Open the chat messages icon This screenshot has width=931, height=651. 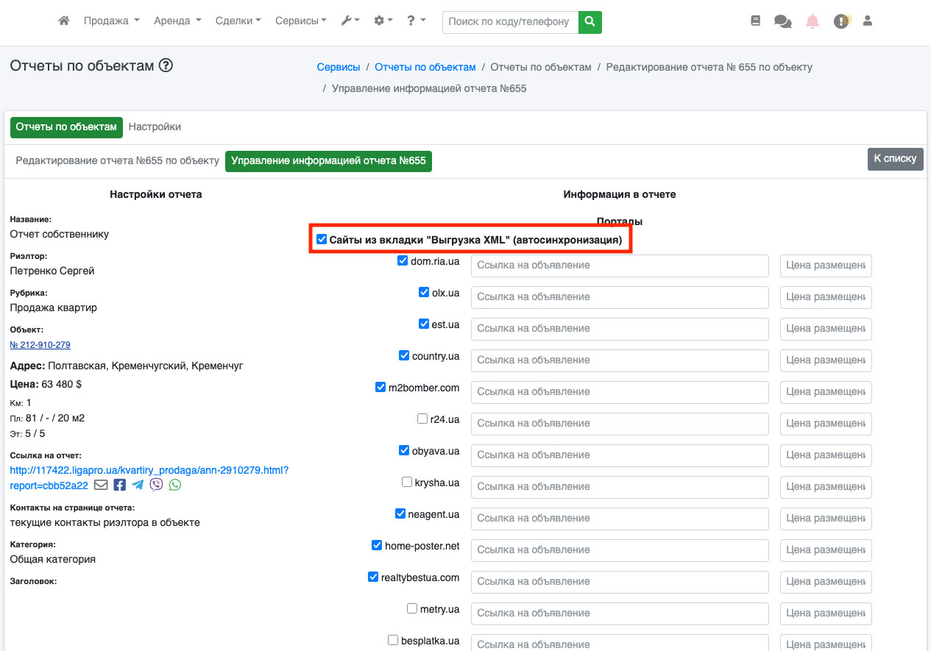tap(782, 22)
